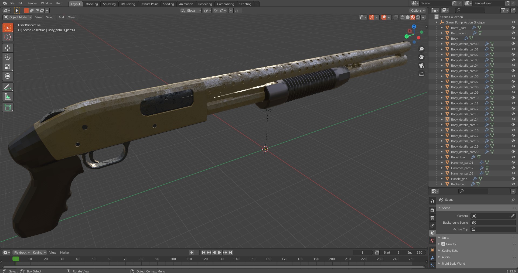The height and width of the screenshot is (273, 518).
Task: Toggle visibility of Recharger
Action: pos(513,184)
